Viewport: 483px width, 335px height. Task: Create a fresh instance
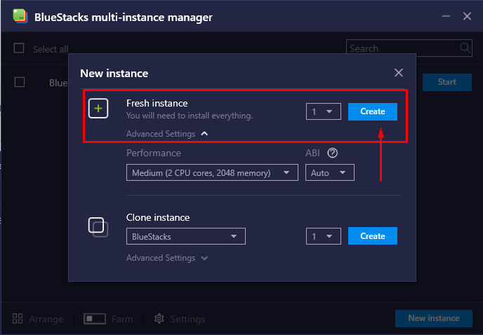(x=373, y=111)
